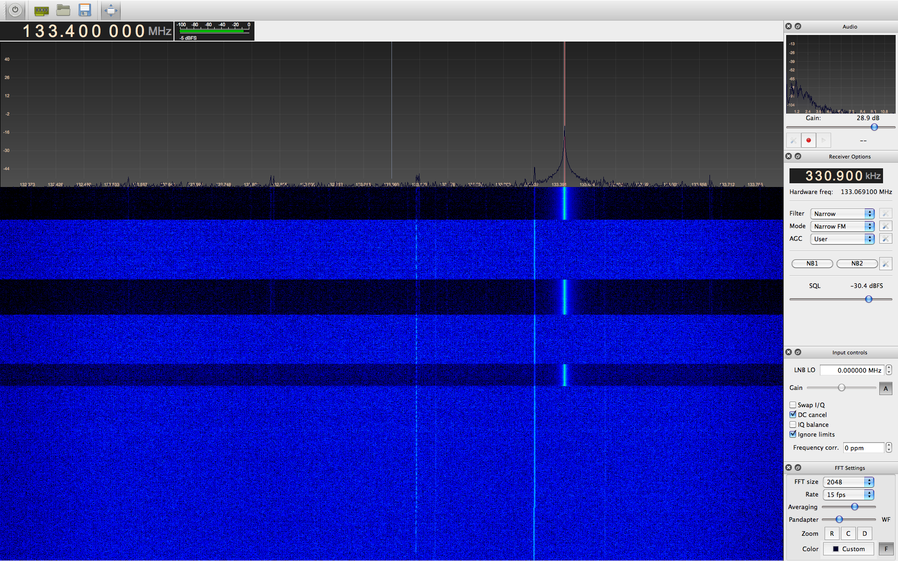Click the power button to start DSP
This screenshot has width=898, height=561.
pyautogui.click(x=15, y=10)
